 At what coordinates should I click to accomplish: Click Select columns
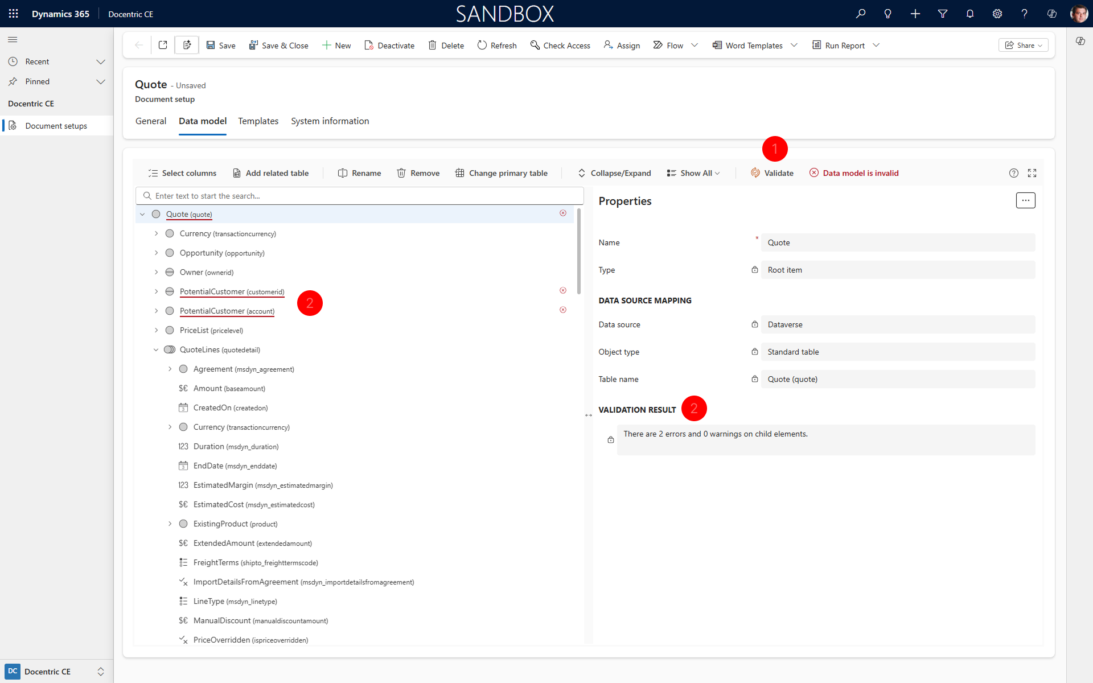click(182, 173)
